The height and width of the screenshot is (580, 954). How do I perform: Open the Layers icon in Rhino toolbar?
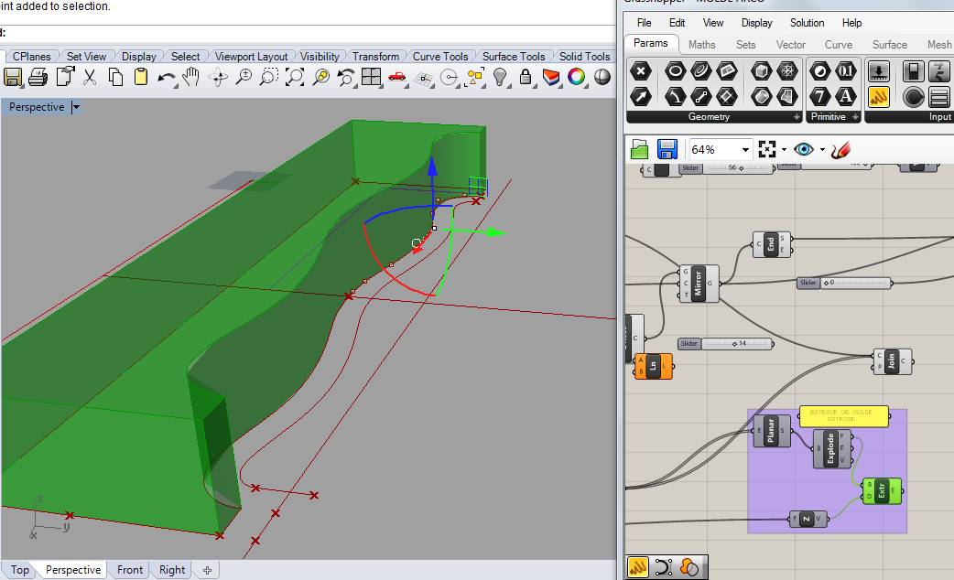coord(551,77)
